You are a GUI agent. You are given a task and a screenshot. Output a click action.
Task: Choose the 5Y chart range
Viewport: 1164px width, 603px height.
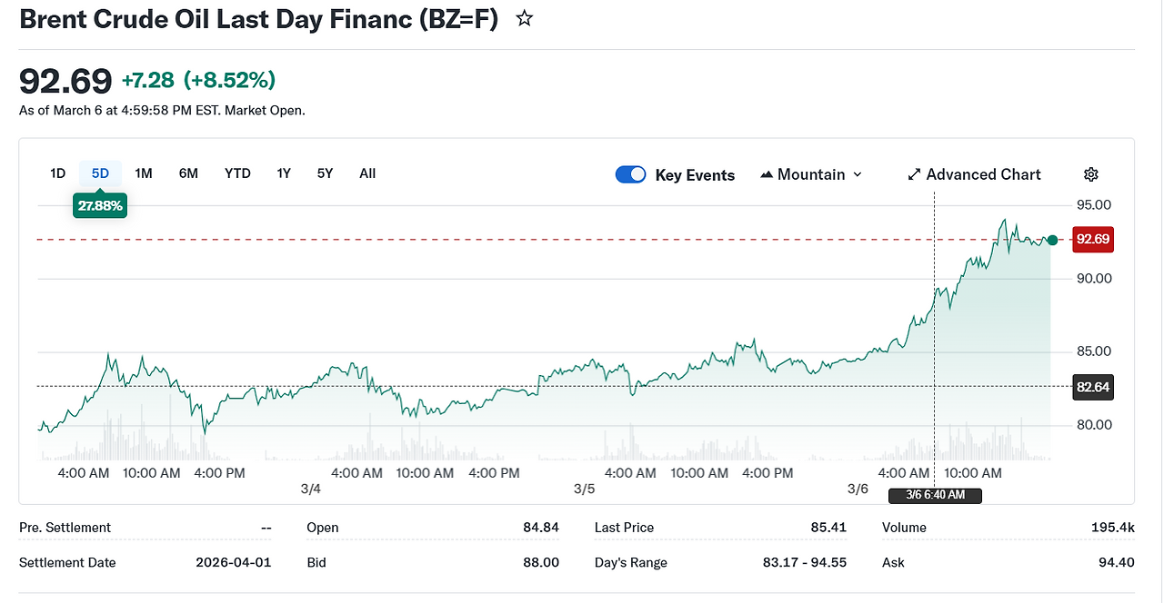click(x=325, y=173)
